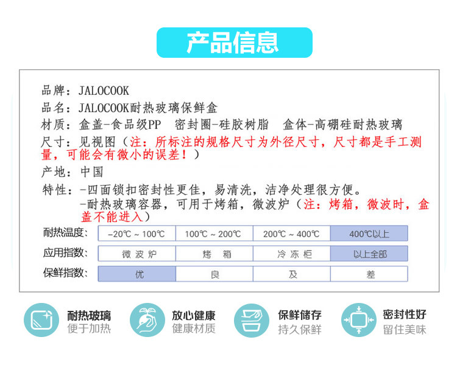Click the highlighted 优 freshness cell

coord(136,274)
